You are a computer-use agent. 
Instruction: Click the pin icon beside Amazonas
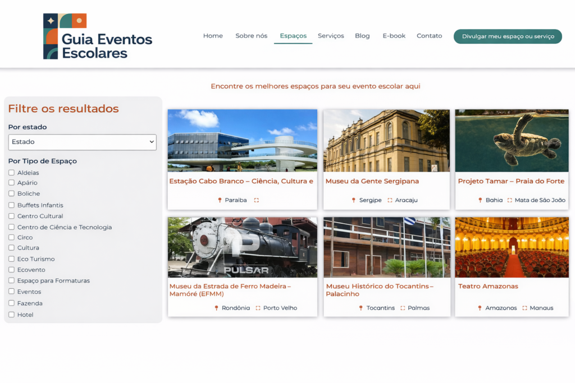480,308
